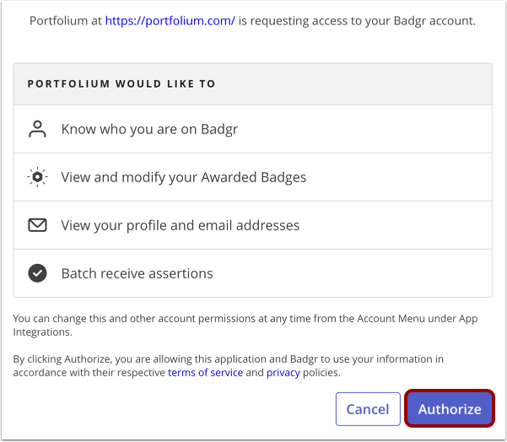Click the checkmark icon beside Batch receive assertions

37,273
